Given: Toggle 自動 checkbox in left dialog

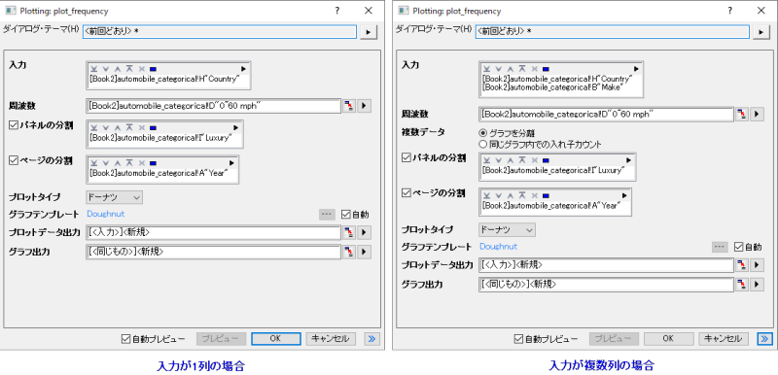Looking at the screenshot, I should click(x=346, y=215).
